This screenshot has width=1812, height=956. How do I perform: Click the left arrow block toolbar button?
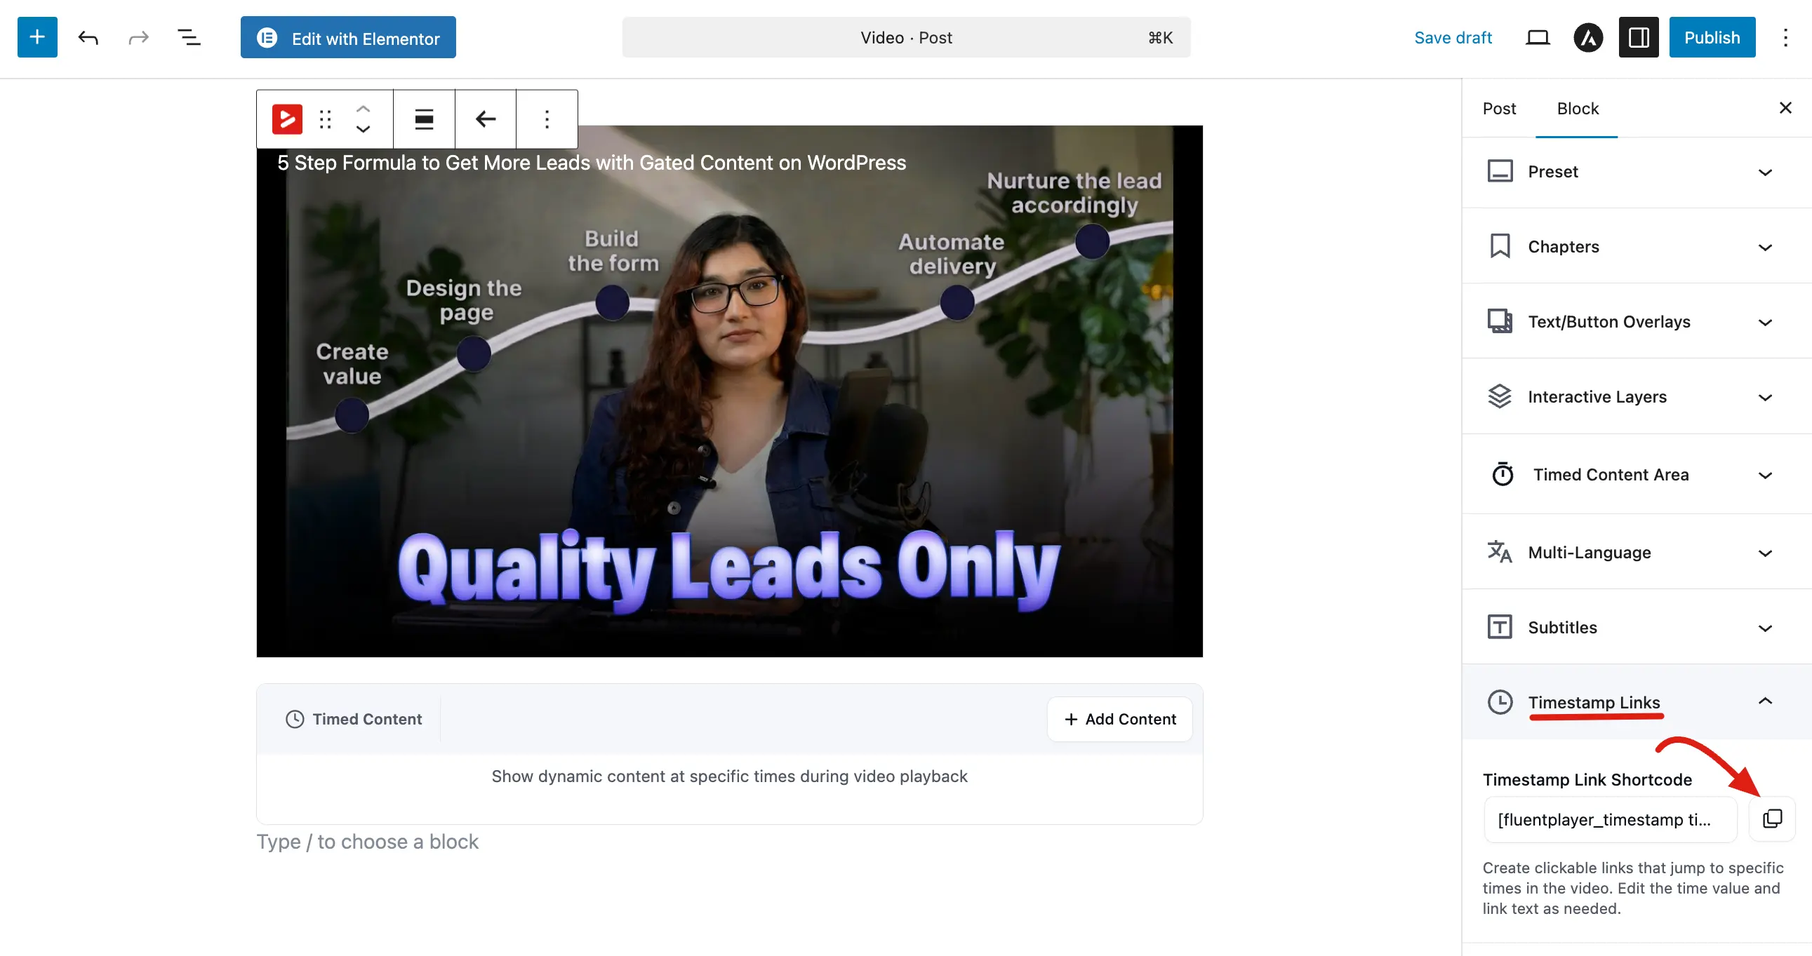click(486, 119)
